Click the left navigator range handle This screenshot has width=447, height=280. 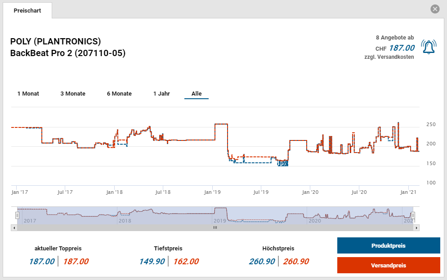pyautogui.click(x=18, y=216)
